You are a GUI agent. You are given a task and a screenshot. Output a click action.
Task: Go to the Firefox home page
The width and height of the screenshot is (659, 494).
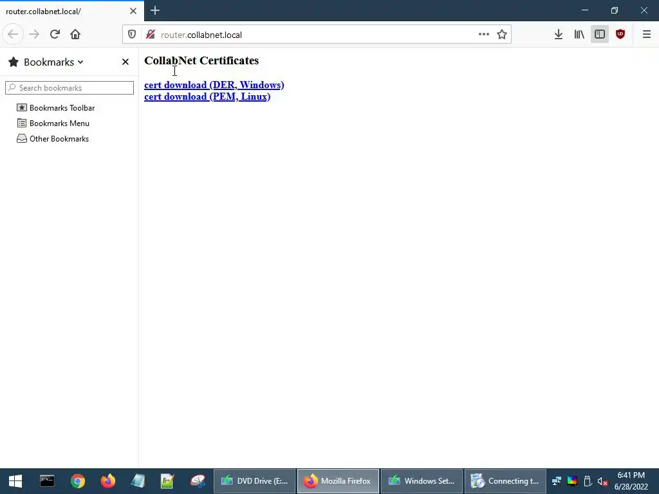pyautogui.click(x=75, y=35)
